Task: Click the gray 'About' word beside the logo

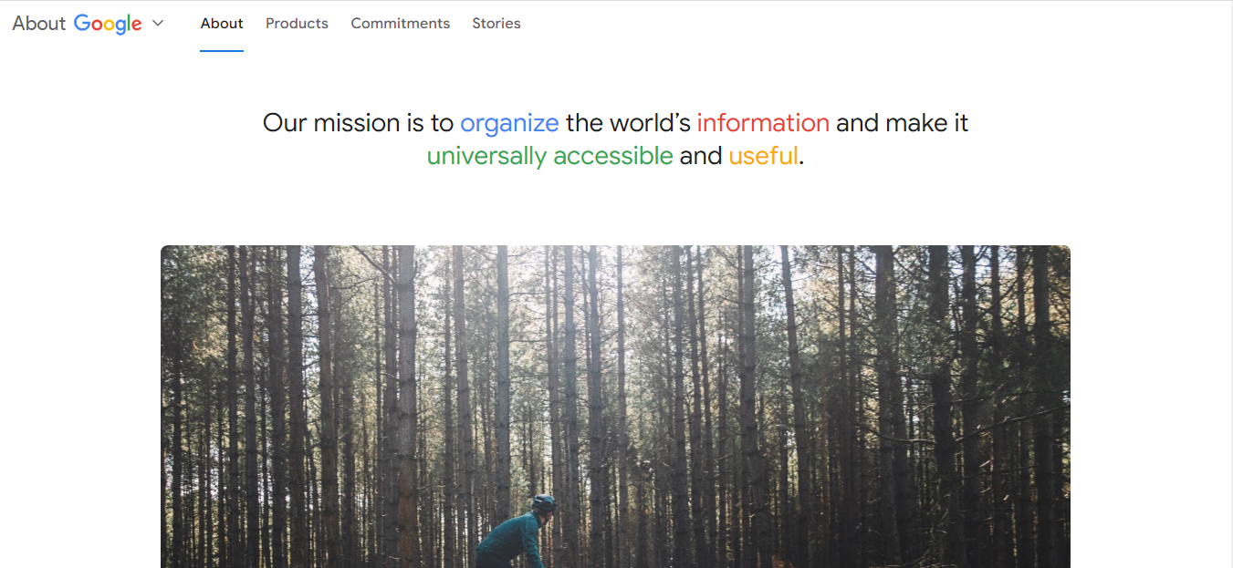Action: 39,24
